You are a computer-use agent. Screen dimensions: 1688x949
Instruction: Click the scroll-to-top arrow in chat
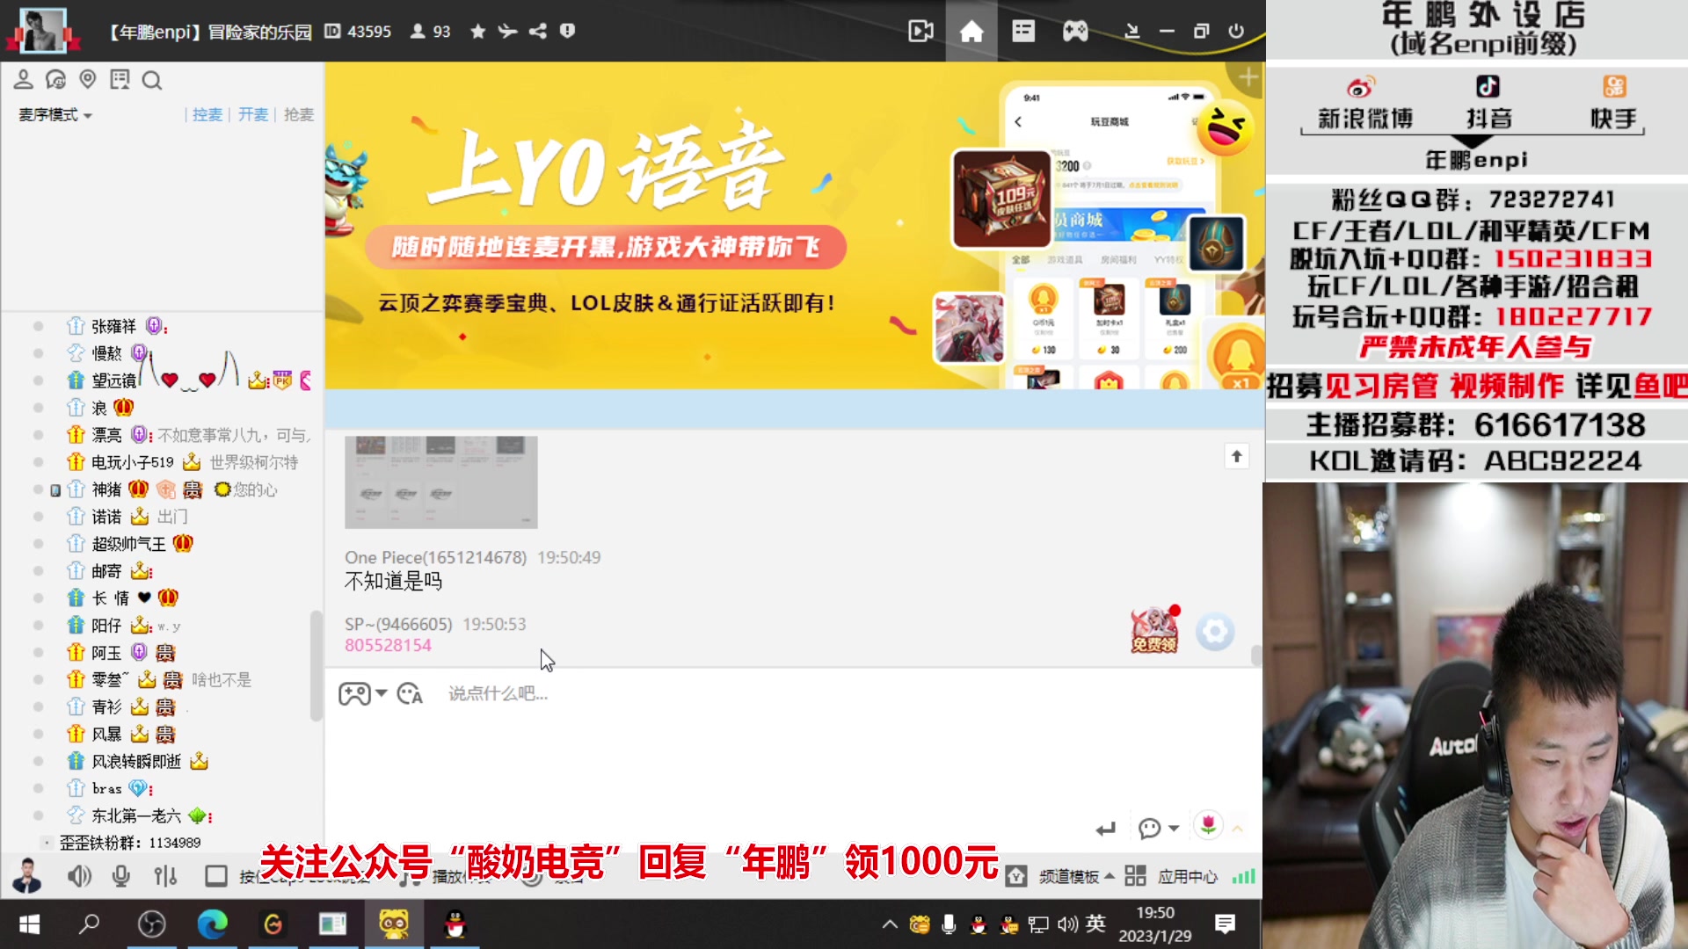click(x=1237, y=456)
